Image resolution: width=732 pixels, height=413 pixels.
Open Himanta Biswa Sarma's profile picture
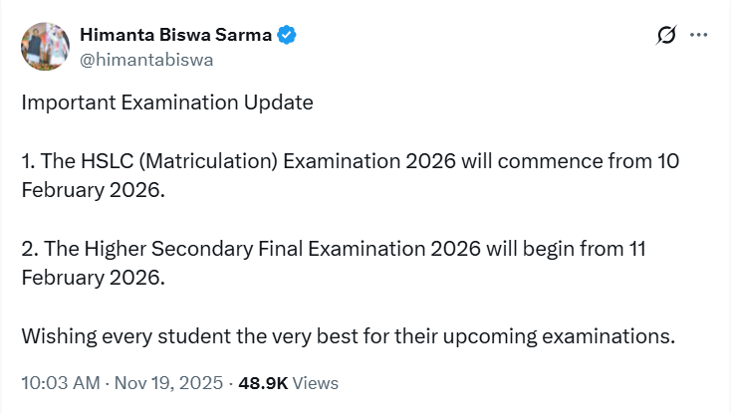click(x=45, y=47)
